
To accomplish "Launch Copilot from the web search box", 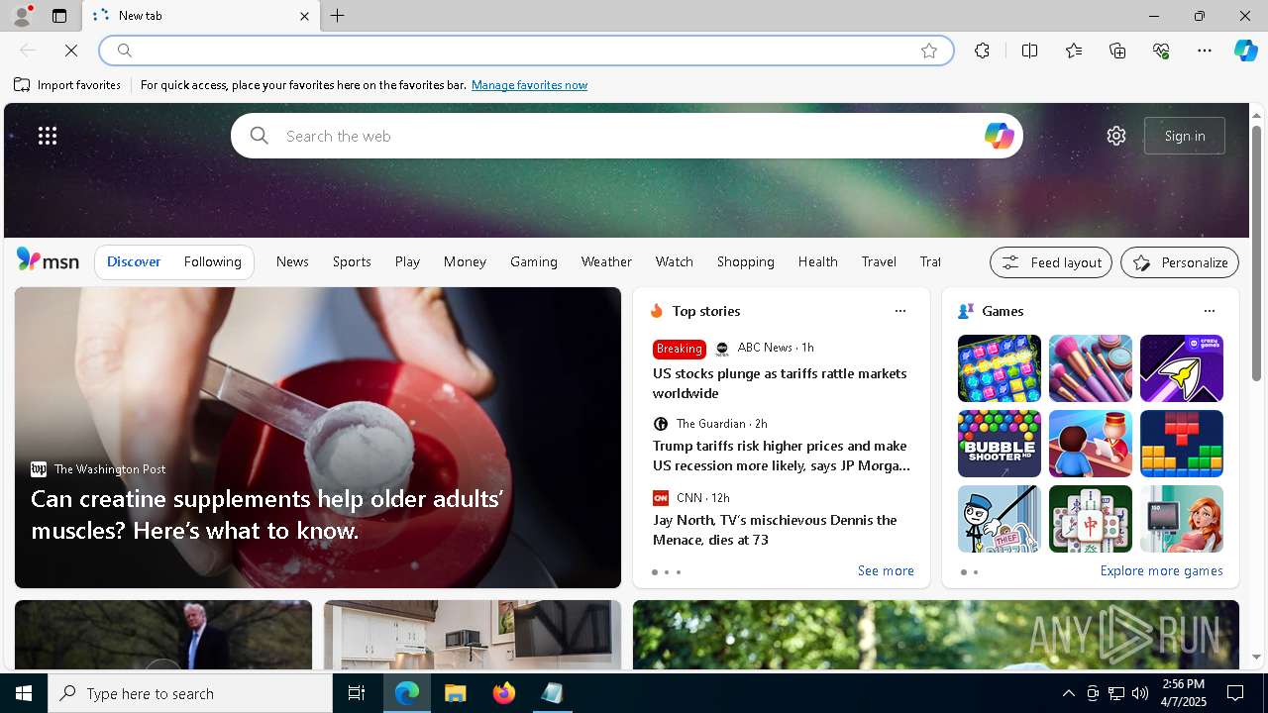I will tap(999, 136).
